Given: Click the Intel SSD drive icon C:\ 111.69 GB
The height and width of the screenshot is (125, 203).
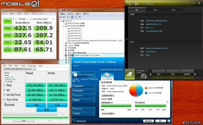Looking at the screenshot, I should pyautogui.click(x=107, y=76).
